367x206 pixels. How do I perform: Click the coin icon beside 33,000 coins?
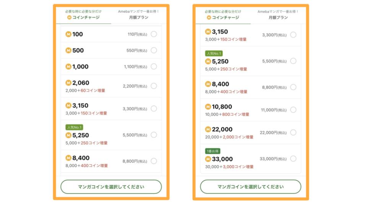(x=208, y=159)
